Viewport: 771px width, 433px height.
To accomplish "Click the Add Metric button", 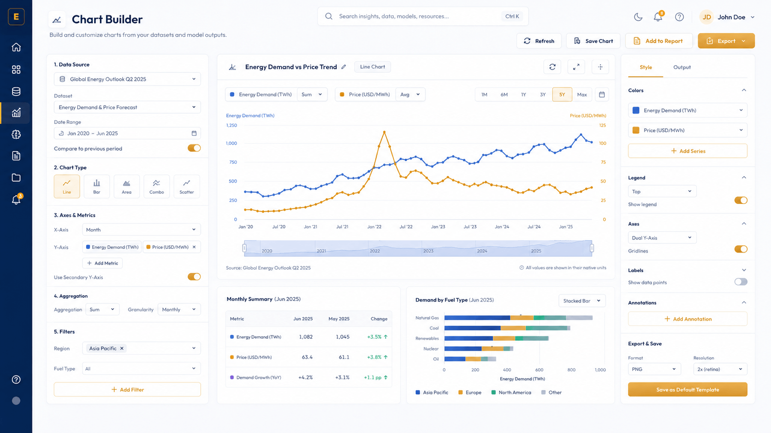I will pos(102,263).
